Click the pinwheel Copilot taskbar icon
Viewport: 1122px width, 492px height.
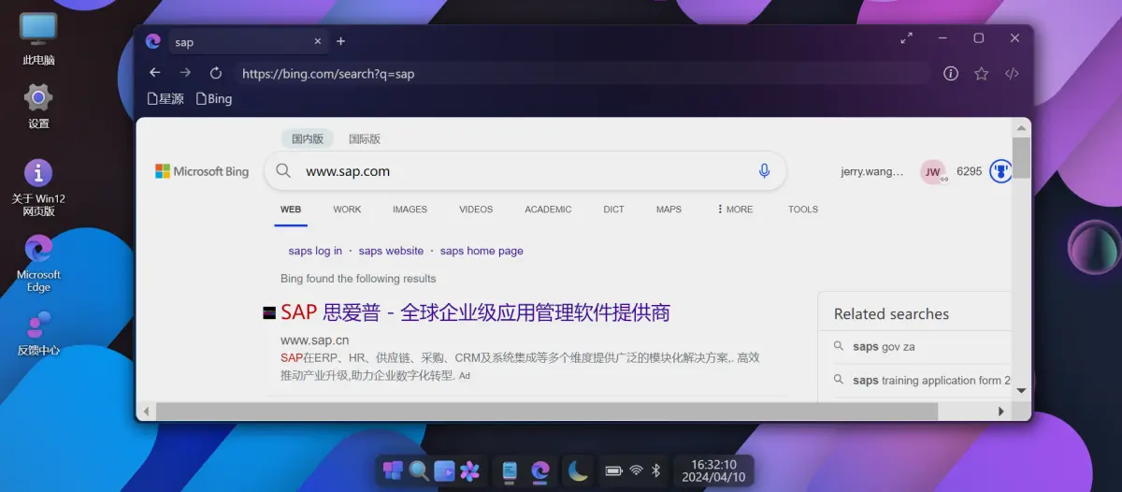(x=469, y=470)
